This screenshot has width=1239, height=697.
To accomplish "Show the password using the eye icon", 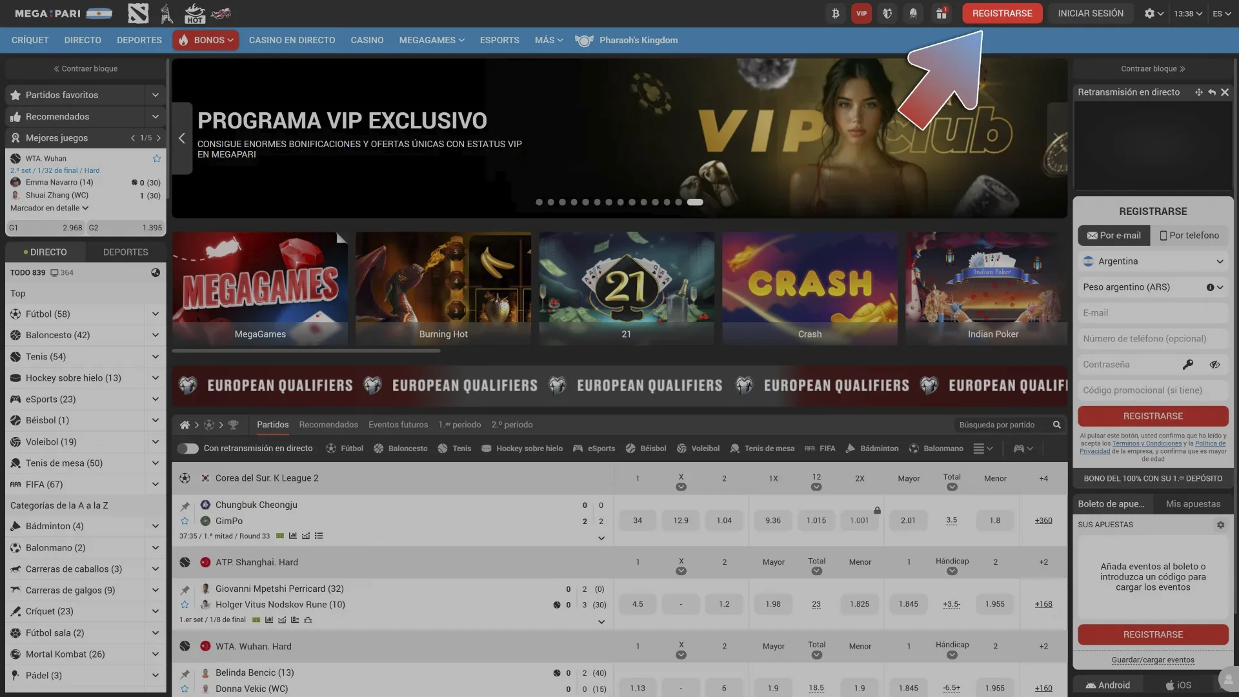I will [1216, 365].
